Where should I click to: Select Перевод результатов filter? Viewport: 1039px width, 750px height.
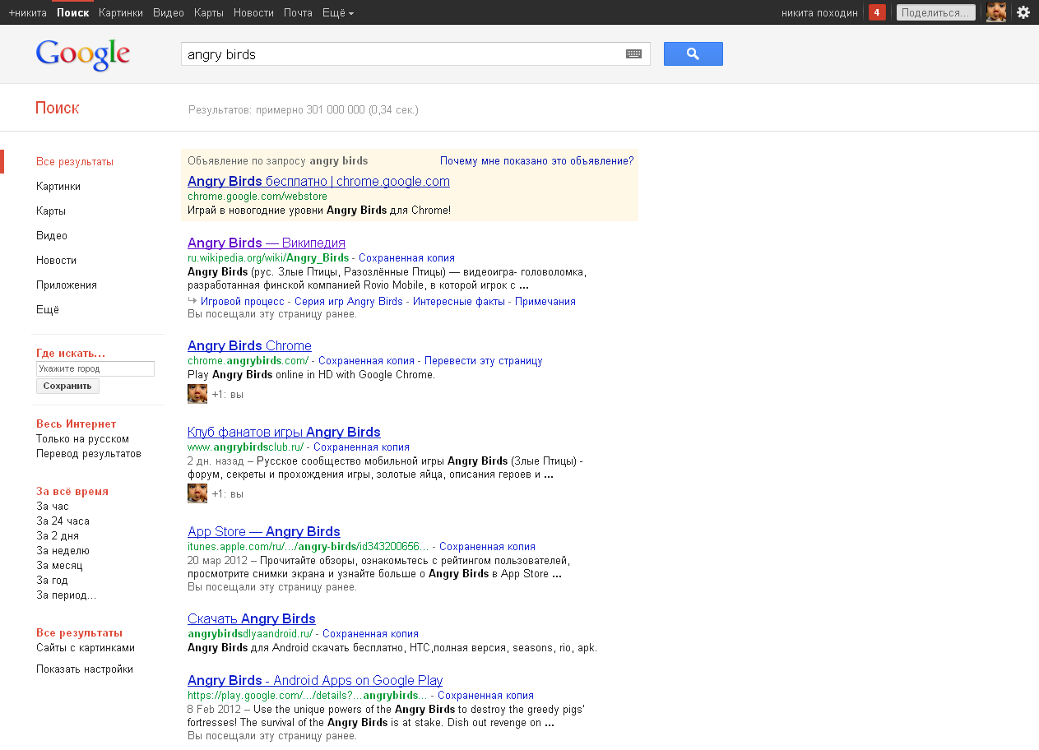coord(89,454)
